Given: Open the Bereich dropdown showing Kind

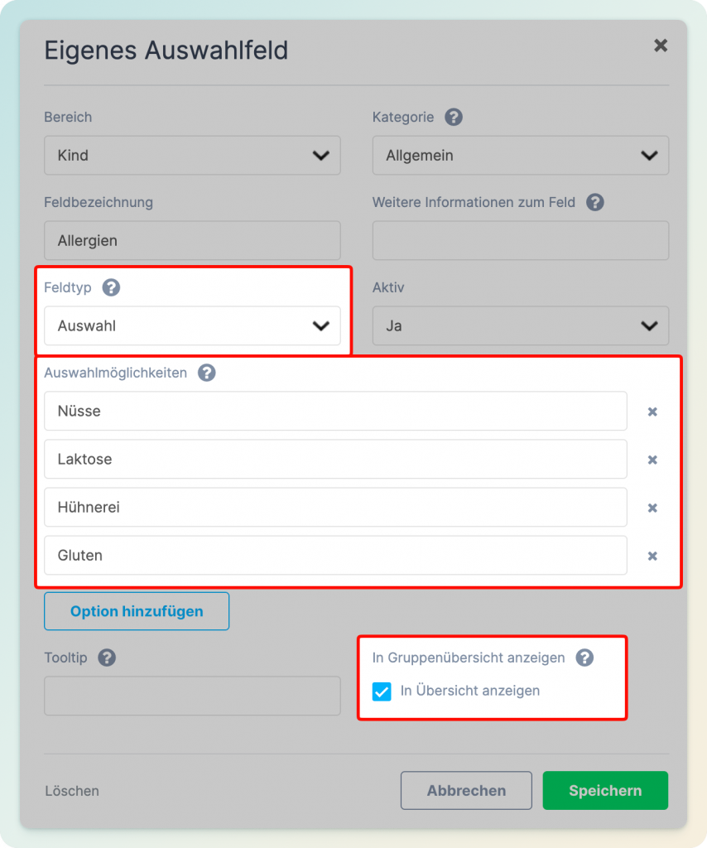Looking at the screenshot, I should point(192,155).
